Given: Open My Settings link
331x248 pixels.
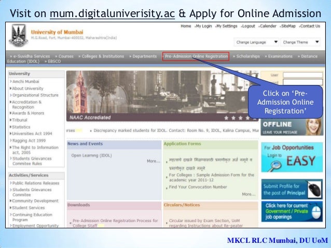Looking at the screenshot, I should click(x=227, y=26).
